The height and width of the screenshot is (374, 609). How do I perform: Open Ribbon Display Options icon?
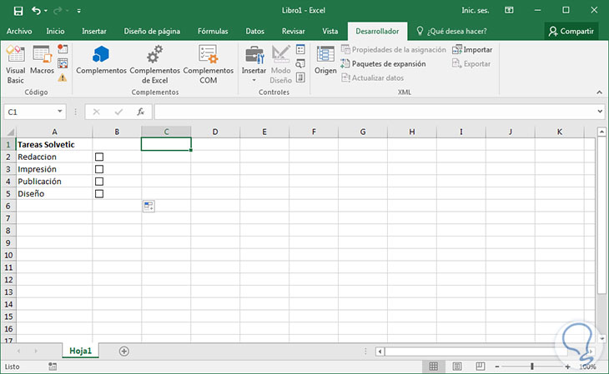tap(509, 11)
